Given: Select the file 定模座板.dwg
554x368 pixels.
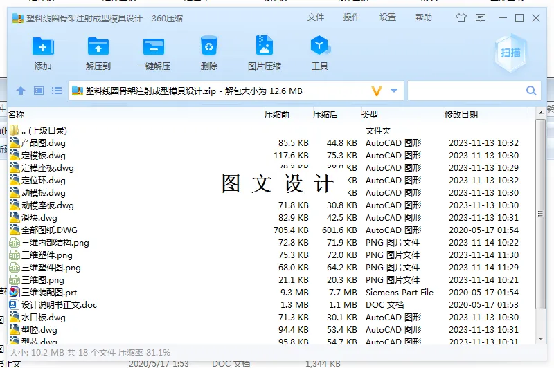Looking at the screenshot, I should click(48, 167).
